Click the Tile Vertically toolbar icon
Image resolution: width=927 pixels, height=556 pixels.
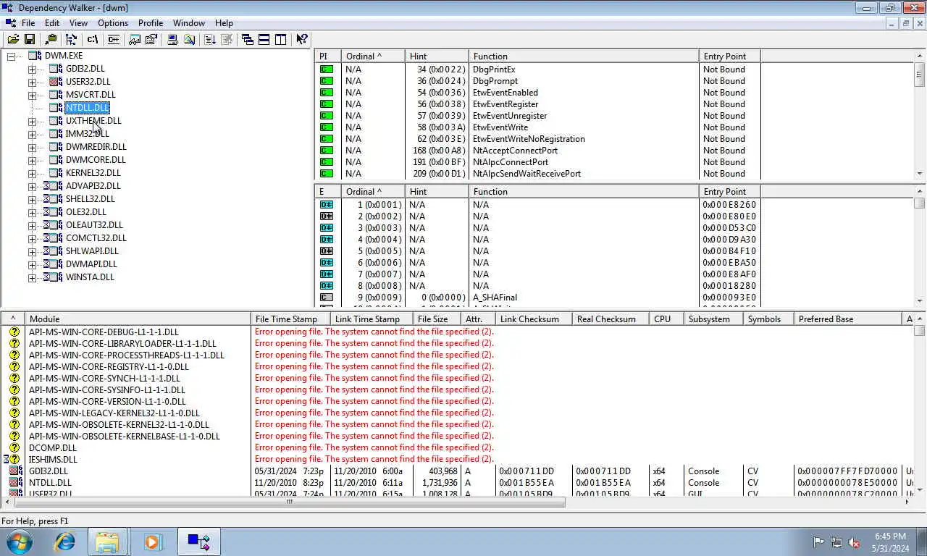pyautogui.click(x=281, y=40)
